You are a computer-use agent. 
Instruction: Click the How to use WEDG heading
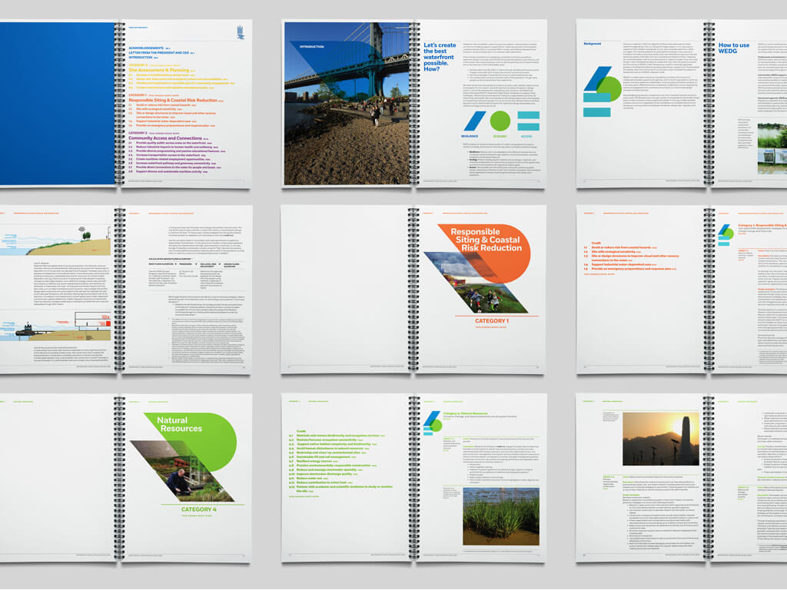tap(734, 48)
